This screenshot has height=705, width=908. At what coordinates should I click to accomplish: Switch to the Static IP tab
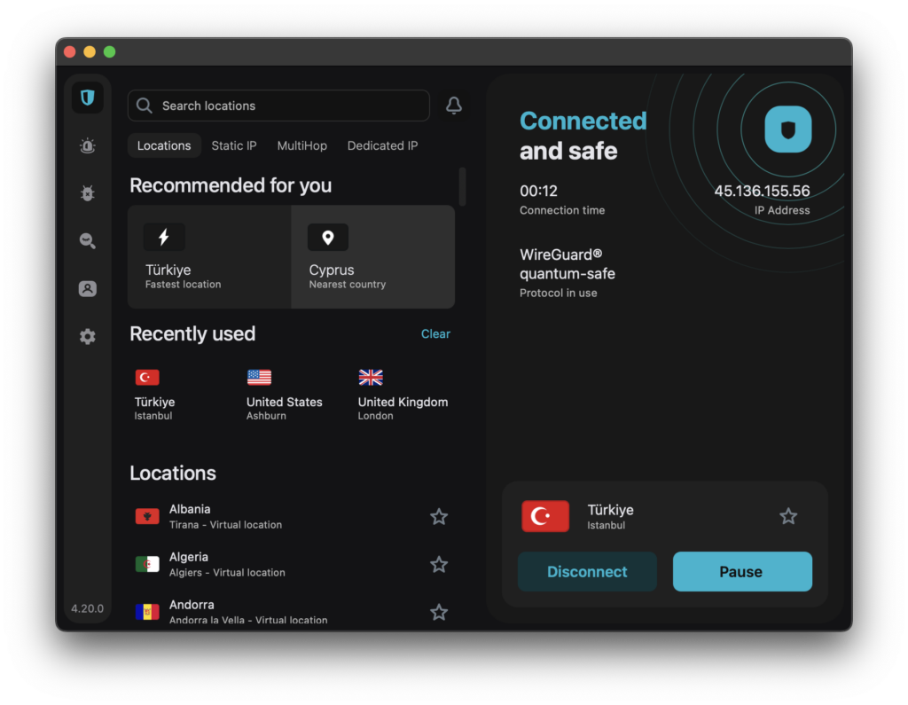[x=234, y=145]
